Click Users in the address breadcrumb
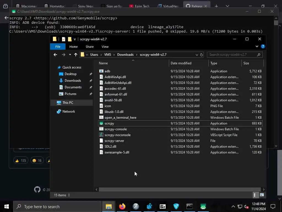The height and width of the screenshot is (212, 282). click(x=94, y=55)
